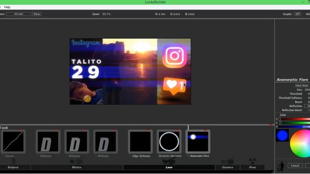Screen dimensions: 310x174
Task: Click the Cancel button
Action: [295, 165]
